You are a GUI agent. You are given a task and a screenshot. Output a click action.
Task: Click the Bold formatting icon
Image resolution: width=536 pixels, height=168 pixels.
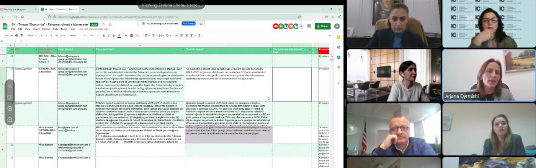click(x=103, y=36)
